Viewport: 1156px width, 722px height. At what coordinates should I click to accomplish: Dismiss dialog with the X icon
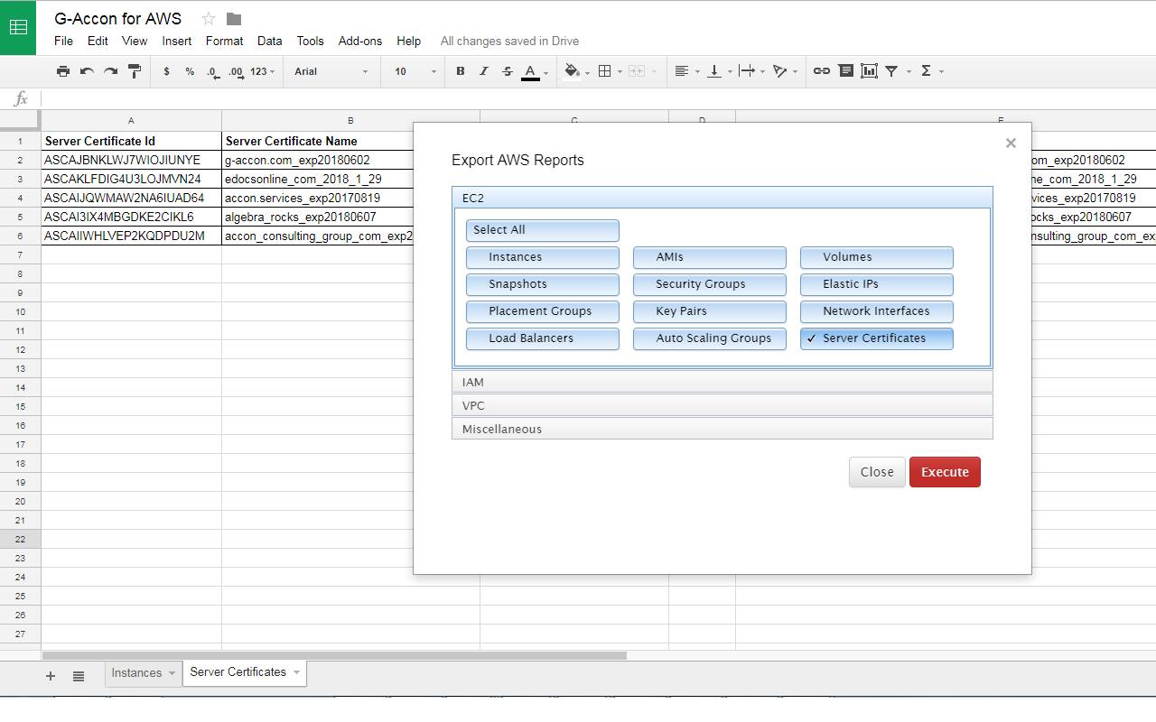(1011, 143)
